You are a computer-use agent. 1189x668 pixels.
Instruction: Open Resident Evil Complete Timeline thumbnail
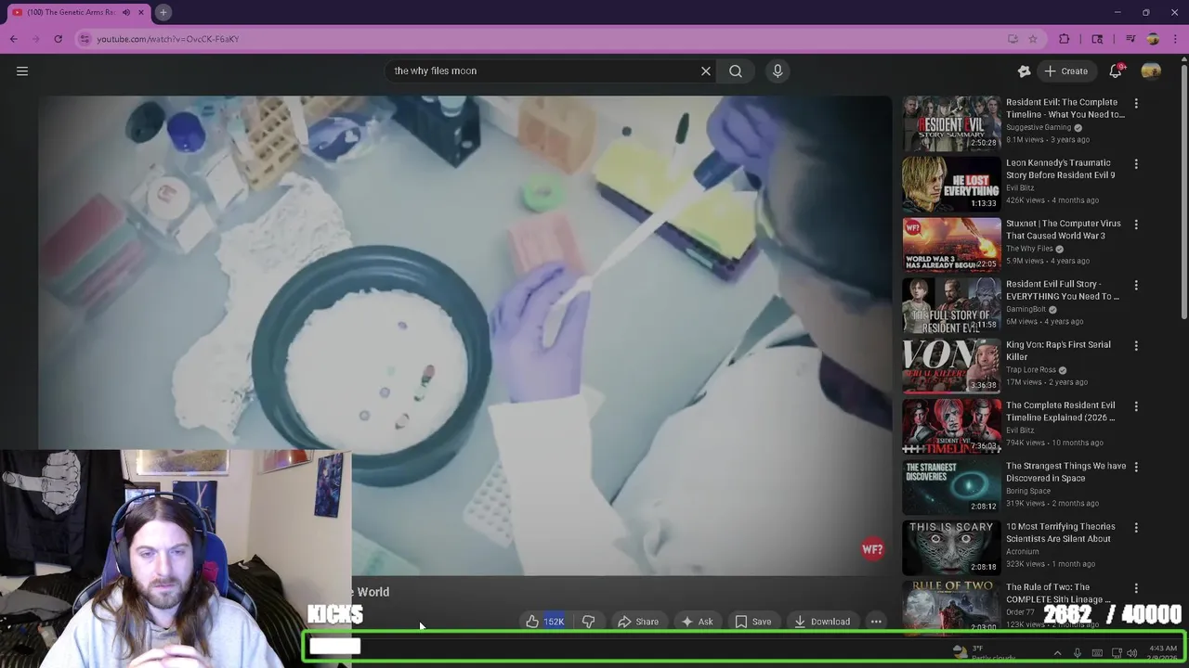pos(951,122)
